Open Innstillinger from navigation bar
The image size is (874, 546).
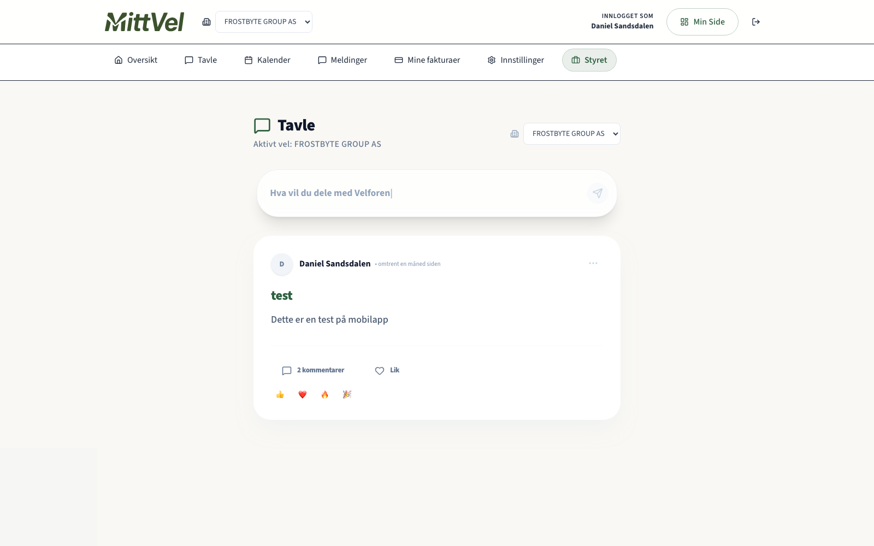516,60
